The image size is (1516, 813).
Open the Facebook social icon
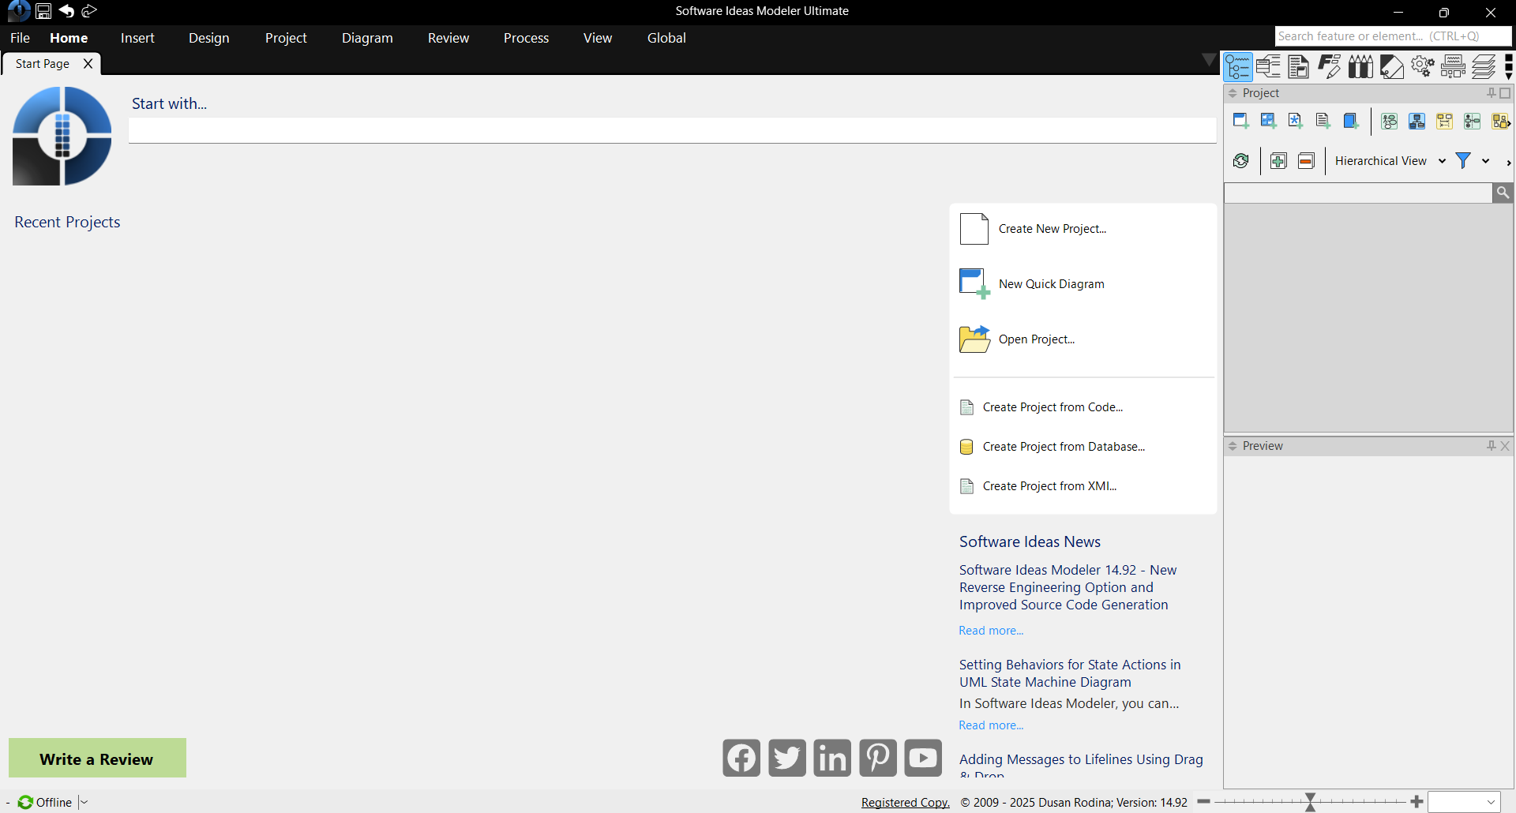click(741, 758)
